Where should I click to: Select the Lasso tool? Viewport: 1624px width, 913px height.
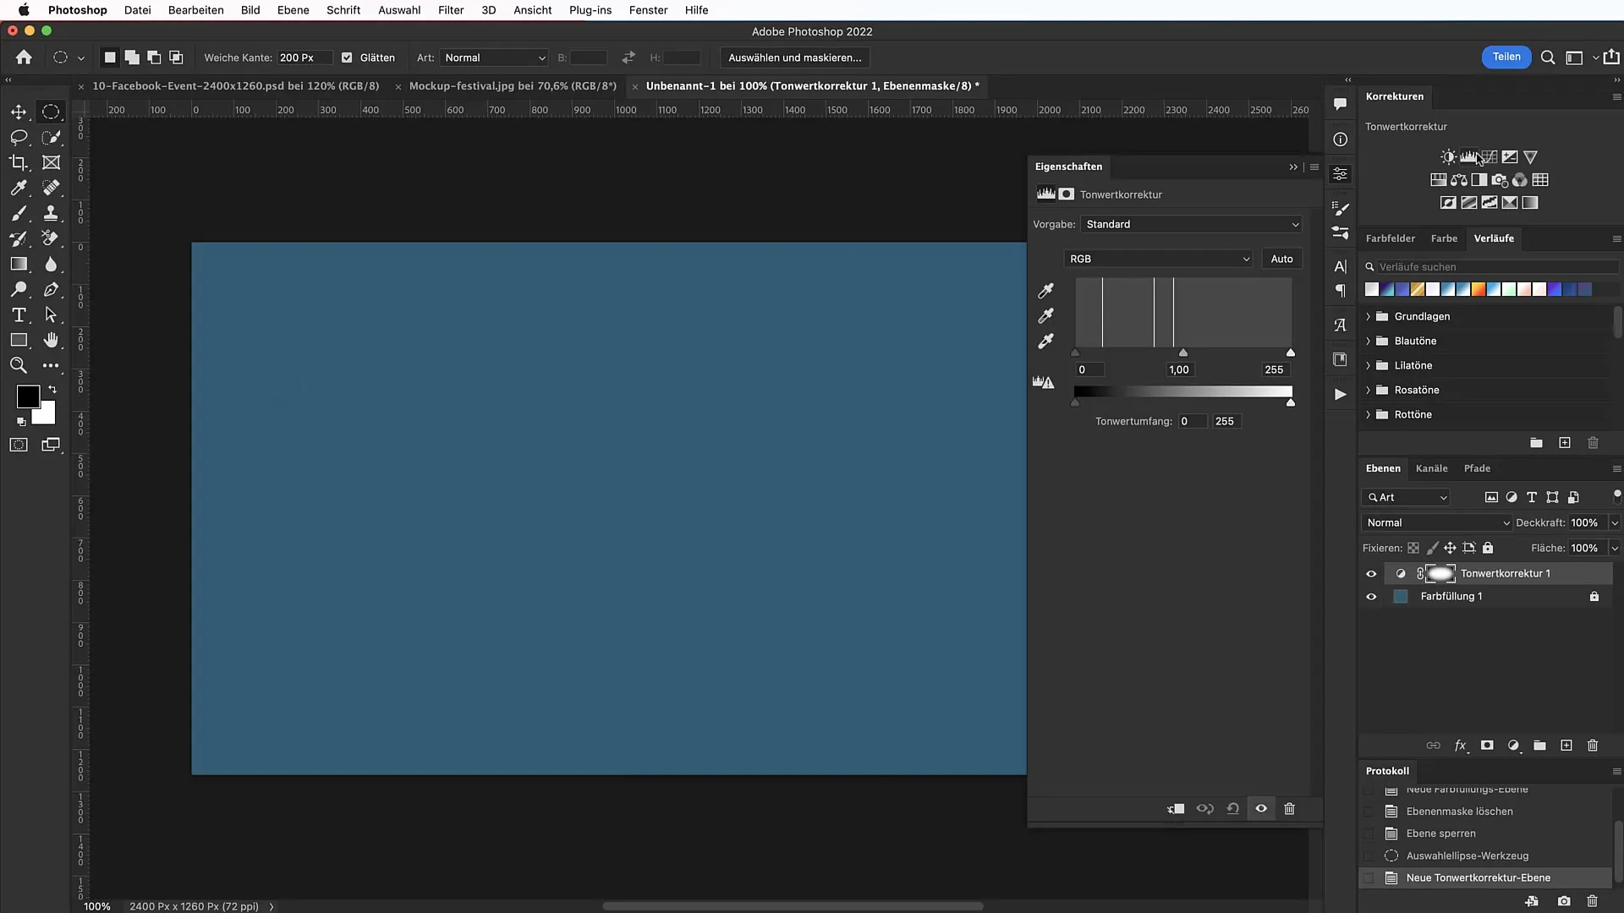tap(19, 137)
